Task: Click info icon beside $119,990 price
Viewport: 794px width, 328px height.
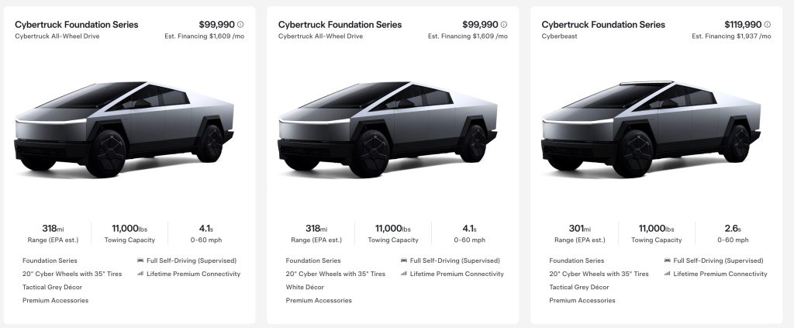Action: pos(767,24)
